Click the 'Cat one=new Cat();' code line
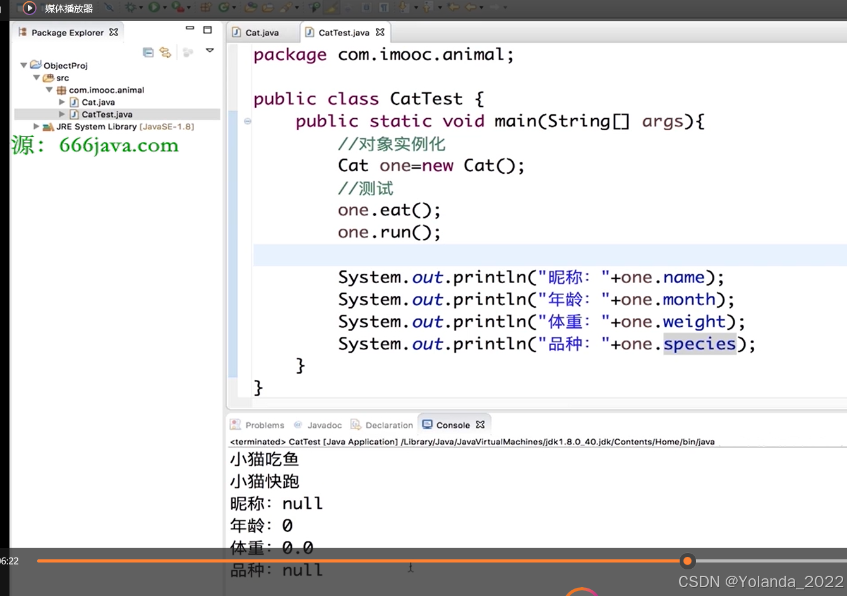 click(x=431, y=166)
